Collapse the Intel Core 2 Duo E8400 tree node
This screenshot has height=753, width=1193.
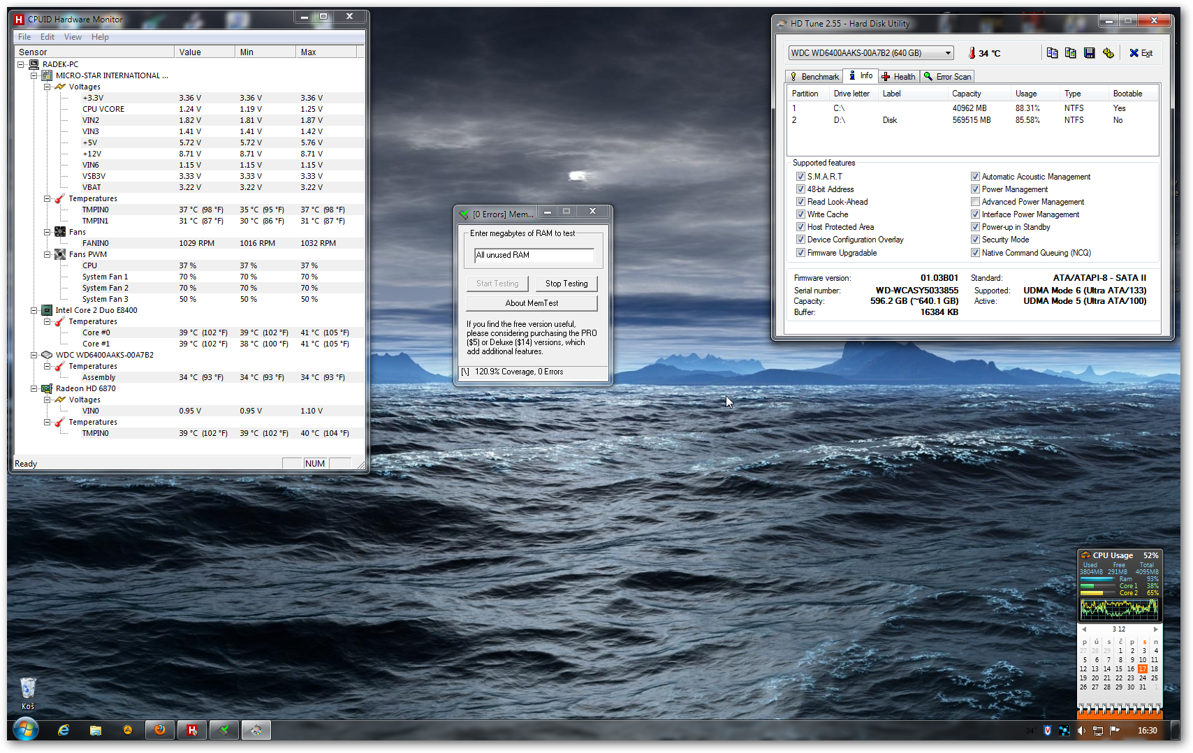34,310
